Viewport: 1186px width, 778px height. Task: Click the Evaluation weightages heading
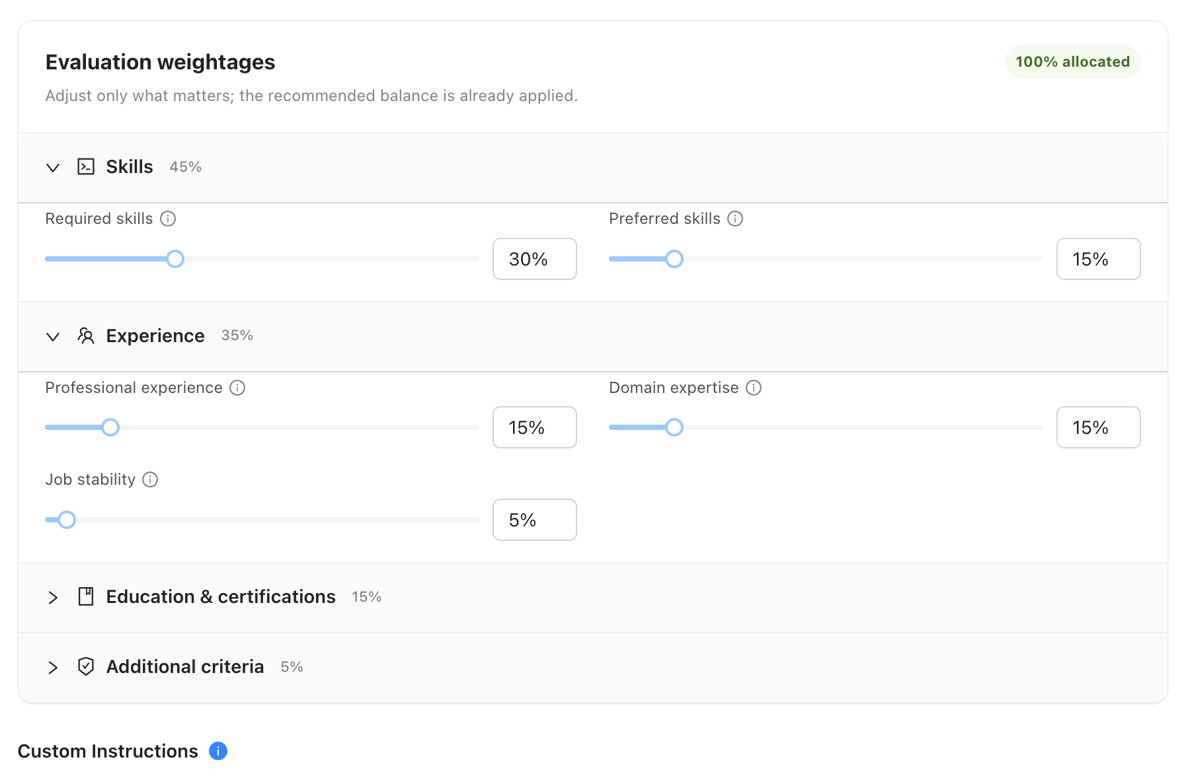point(161,62)
